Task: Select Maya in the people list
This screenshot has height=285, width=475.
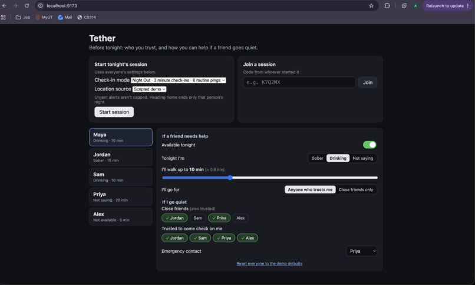Action: point(121,137)
